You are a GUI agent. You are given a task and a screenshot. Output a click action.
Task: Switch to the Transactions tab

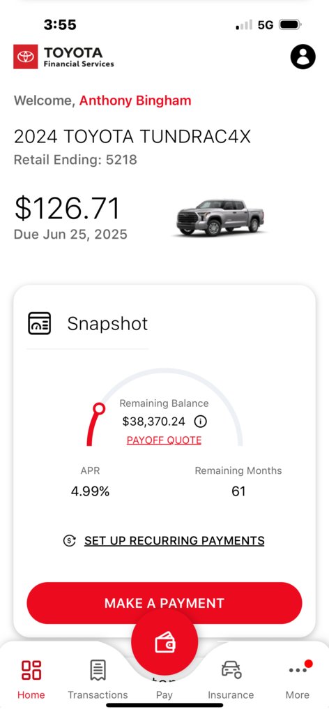[98, 695]
